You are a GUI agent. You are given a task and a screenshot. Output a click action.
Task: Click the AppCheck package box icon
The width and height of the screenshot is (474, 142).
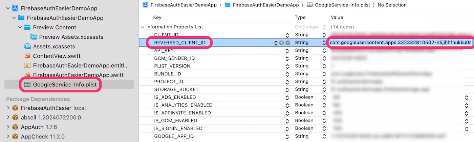pyautogui.click(x=15, y=136)
